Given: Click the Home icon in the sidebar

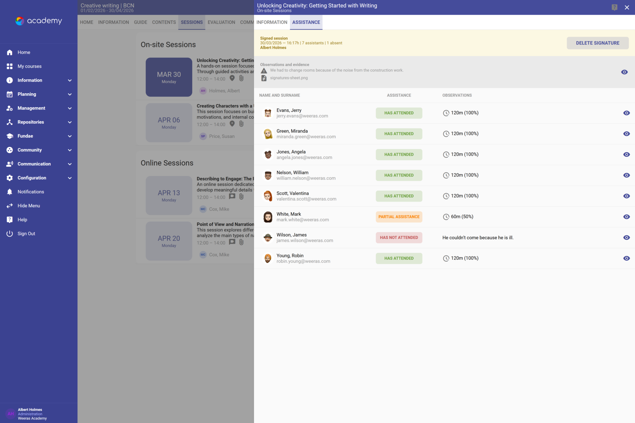Looking at the screenshot, I should [10, 52].
